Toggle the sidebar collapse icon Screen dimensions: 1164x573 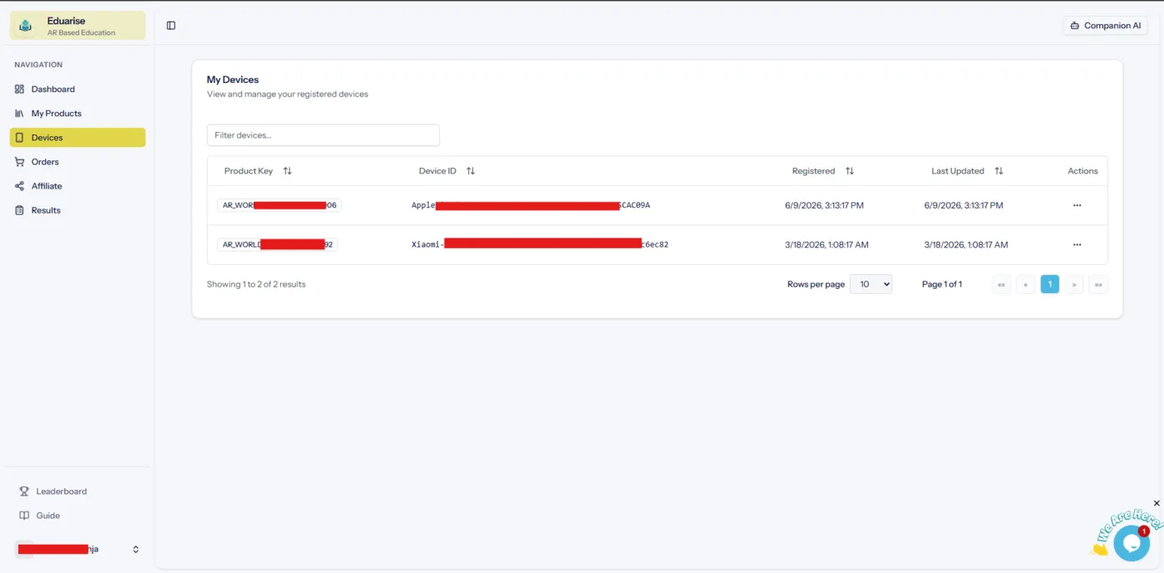coord(171,26)
